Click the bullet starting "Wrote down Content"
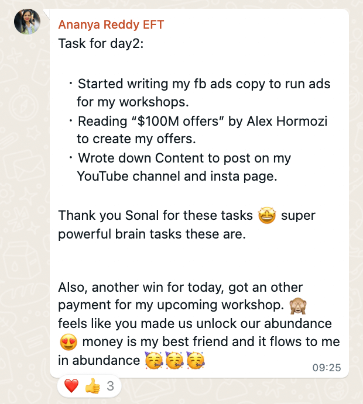This screenshot has width=363, height=404. 184,158
